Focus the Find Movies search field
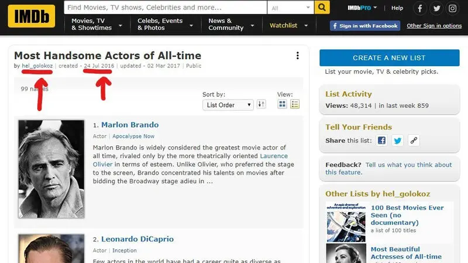 click(x=166, y=8)
